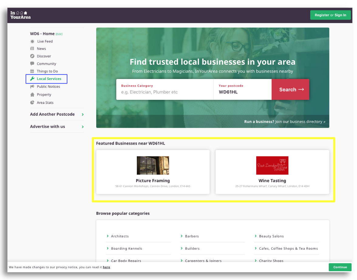Image resolution: width=357 pixels, height=280 pixels.
Task: Click the chevron before Builders
Action: [x=182, y=248]
